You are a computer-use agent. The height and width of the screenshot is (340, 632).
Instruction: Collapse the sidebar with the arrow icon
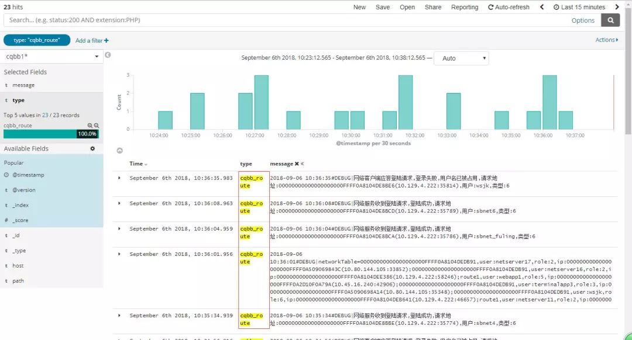108,55
